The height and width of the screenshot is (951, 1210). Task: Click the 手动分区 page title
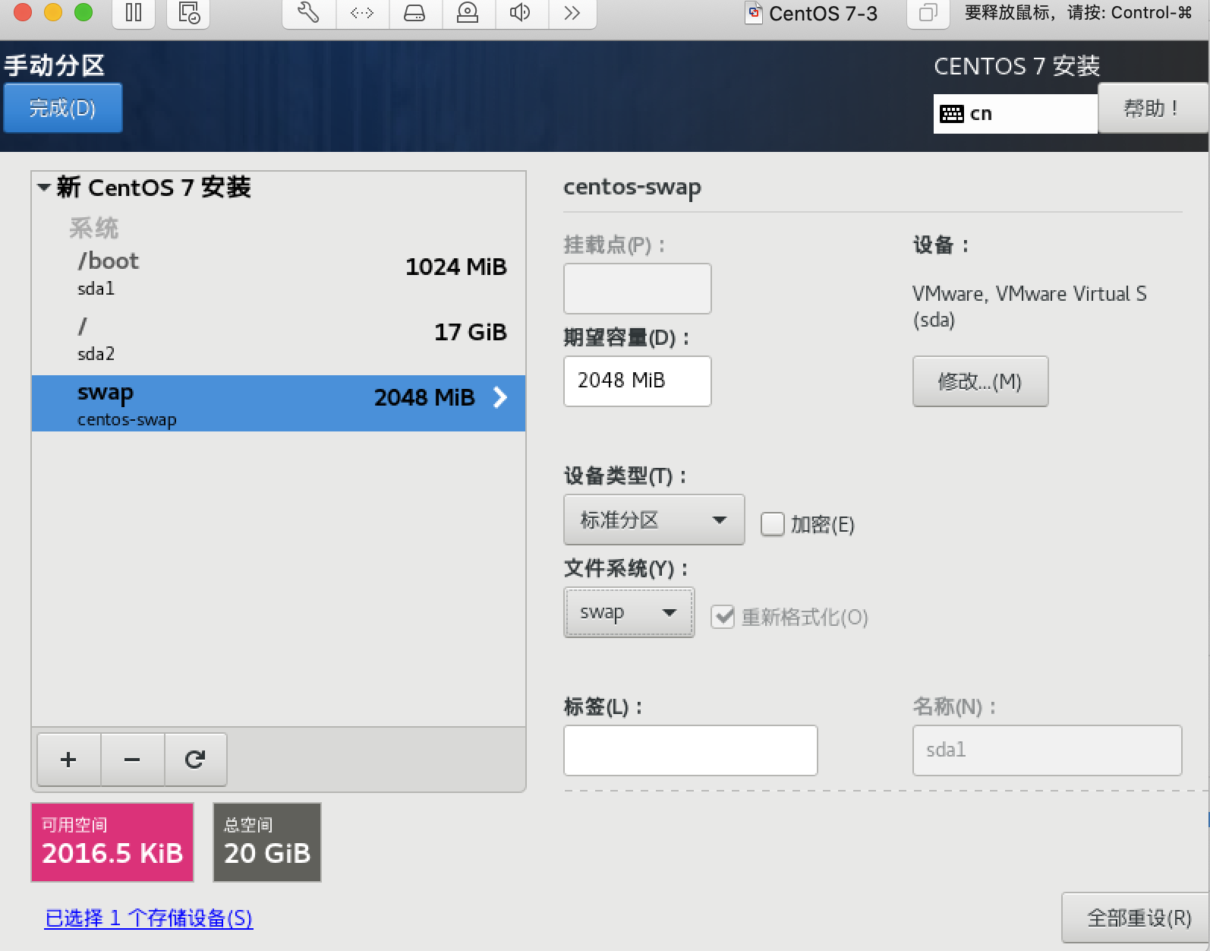pos(55,65)
